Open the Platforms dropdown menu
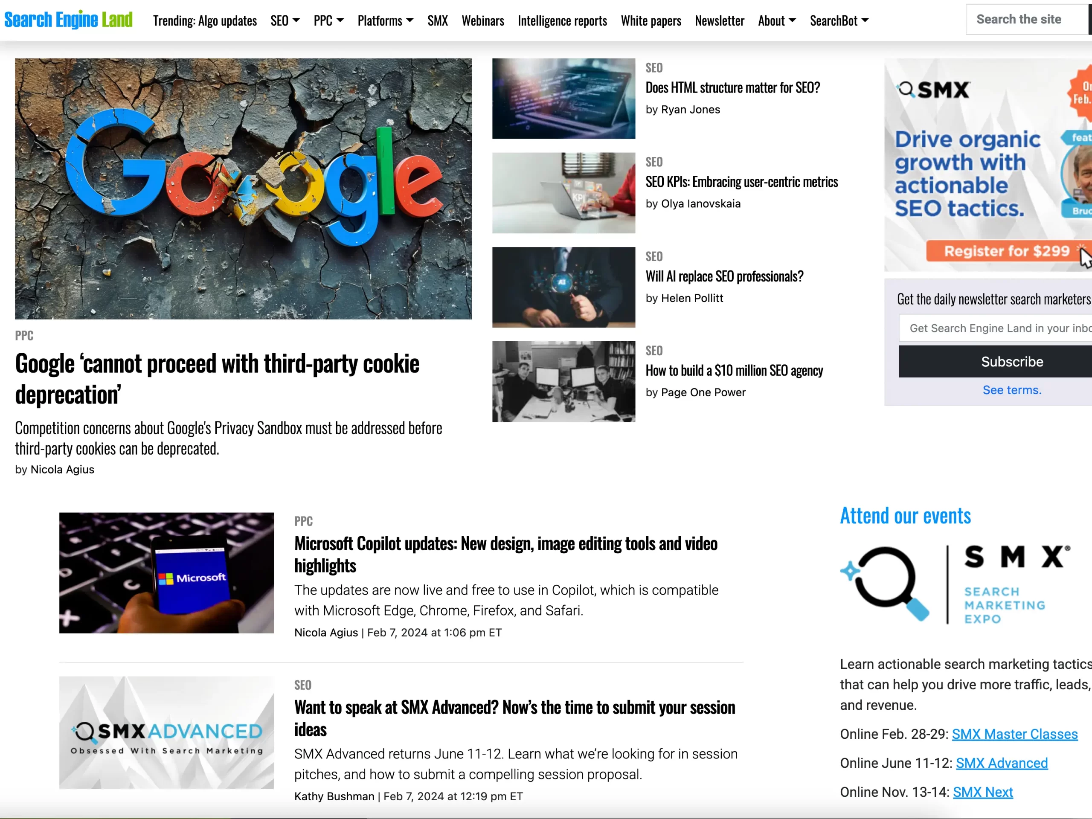The image size is (1092, 819). pyautogui.click(x=386, y=21)
